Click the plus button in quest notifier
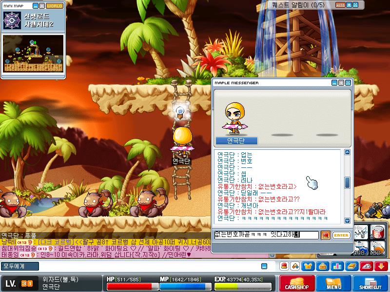Viewport: 390px width, 292px height. 349,5
